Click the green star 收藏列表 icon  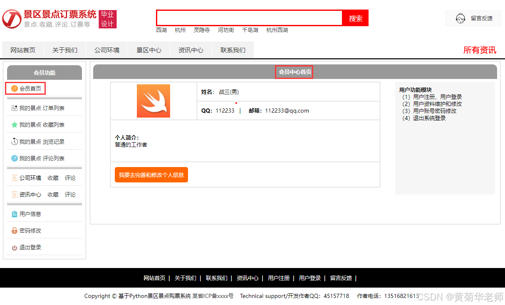click(x=15, y=125)
